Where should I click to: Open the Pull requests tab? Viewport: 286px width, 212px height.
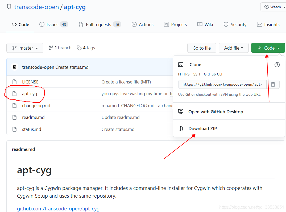[100, 25]
